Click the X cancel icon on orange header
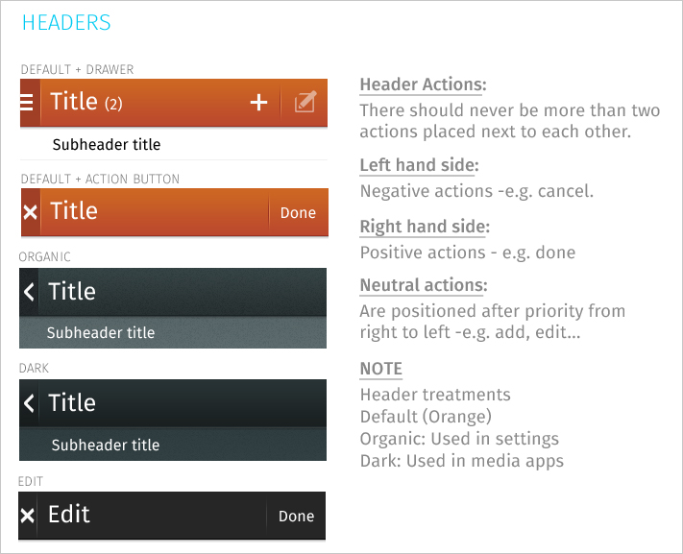The image size is (683, 554). pos(30,212)
